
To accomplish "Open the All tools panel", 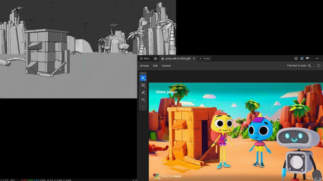I will (144, 66).
